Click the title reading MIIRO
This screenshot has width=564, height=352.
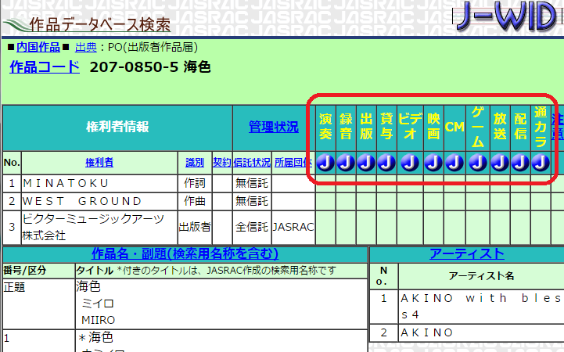click(x=99, y=320)
